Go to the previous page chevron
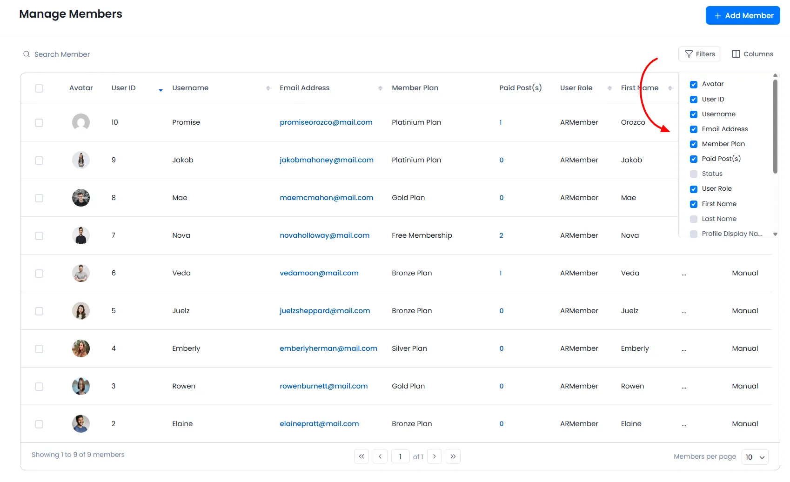The image size is (790, 482). pos(380,456)
